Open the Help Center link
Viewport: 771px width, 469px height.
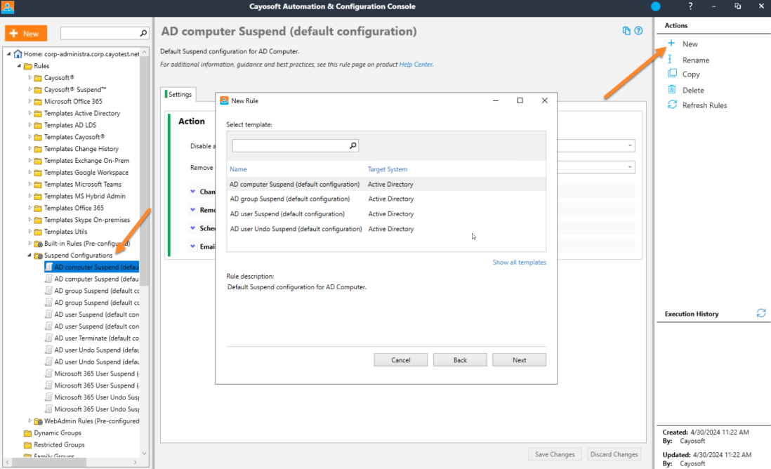(x=416, y=65)
